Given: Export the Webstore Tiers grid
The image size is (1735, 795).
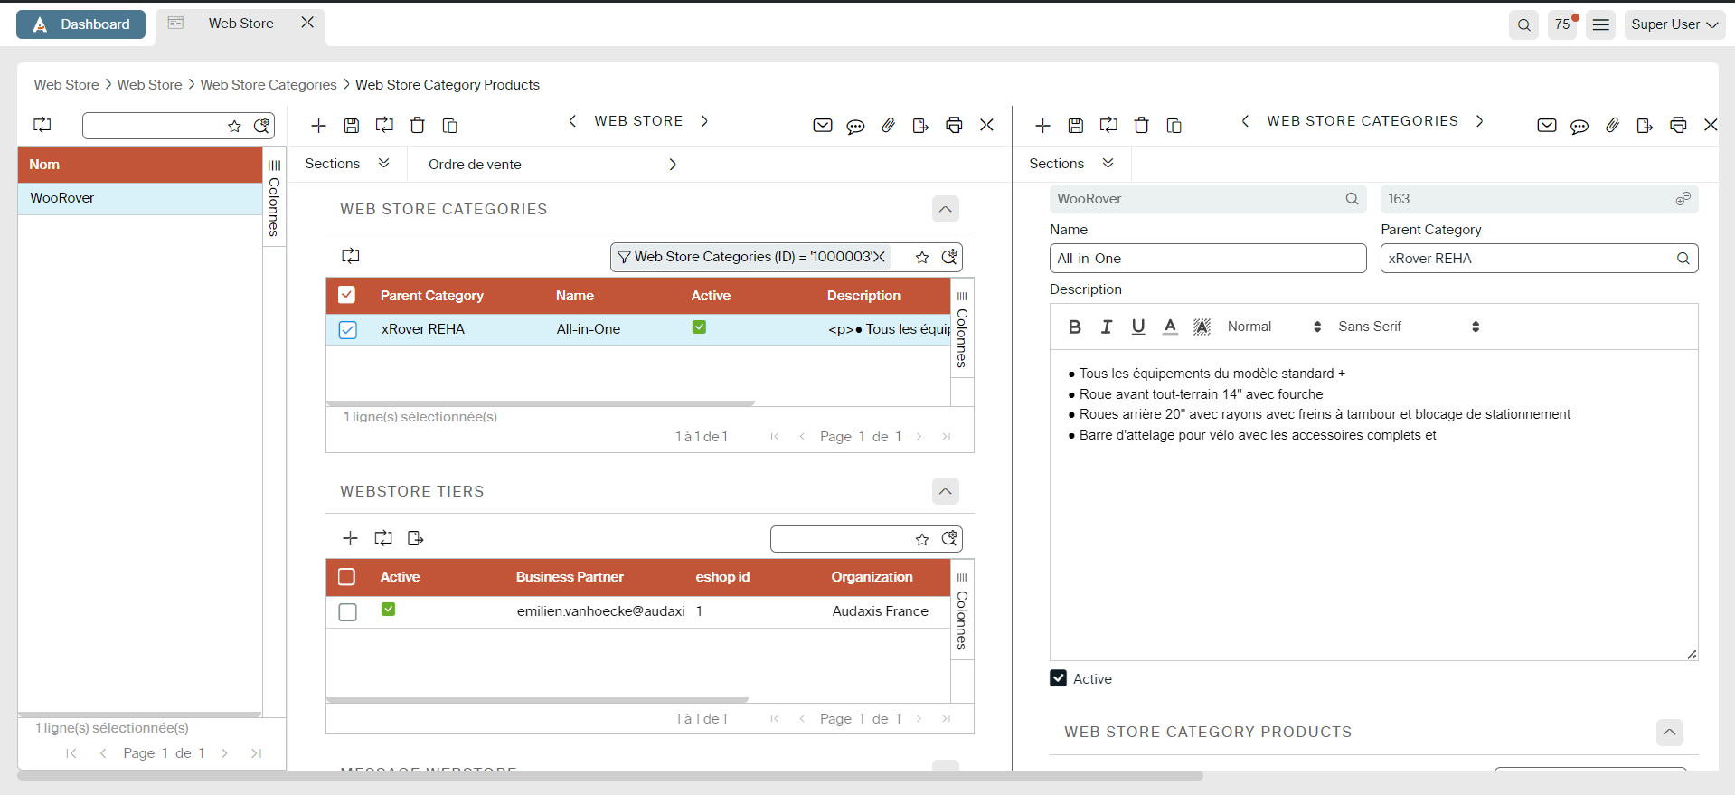Looking at the screenshot, I should pyautogui.click(x=416, y=538).
